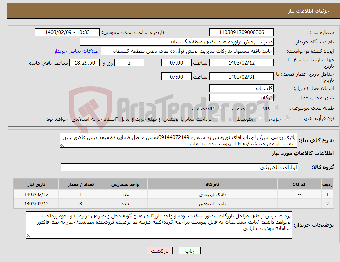Click the buyer organization name field

click(x=177, y=42)
